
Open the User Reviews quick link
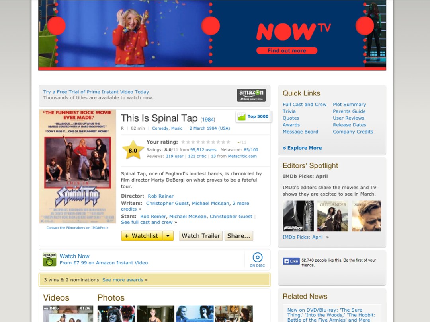348,118
